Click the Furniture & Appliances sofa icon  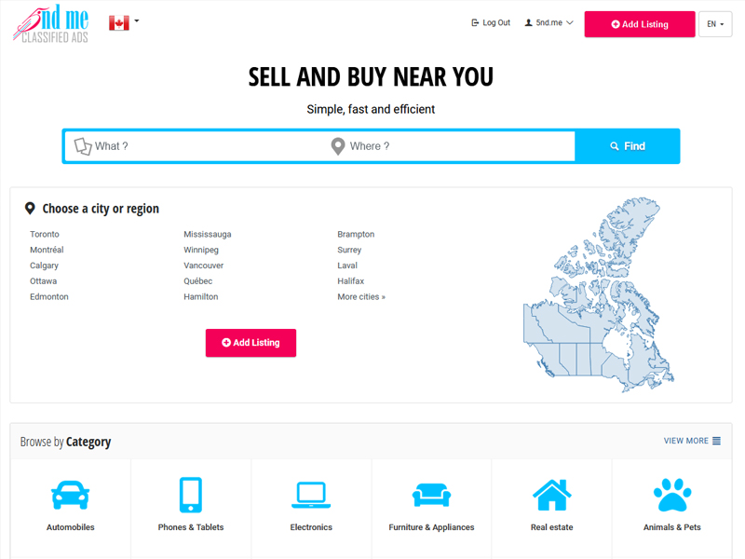431,494
